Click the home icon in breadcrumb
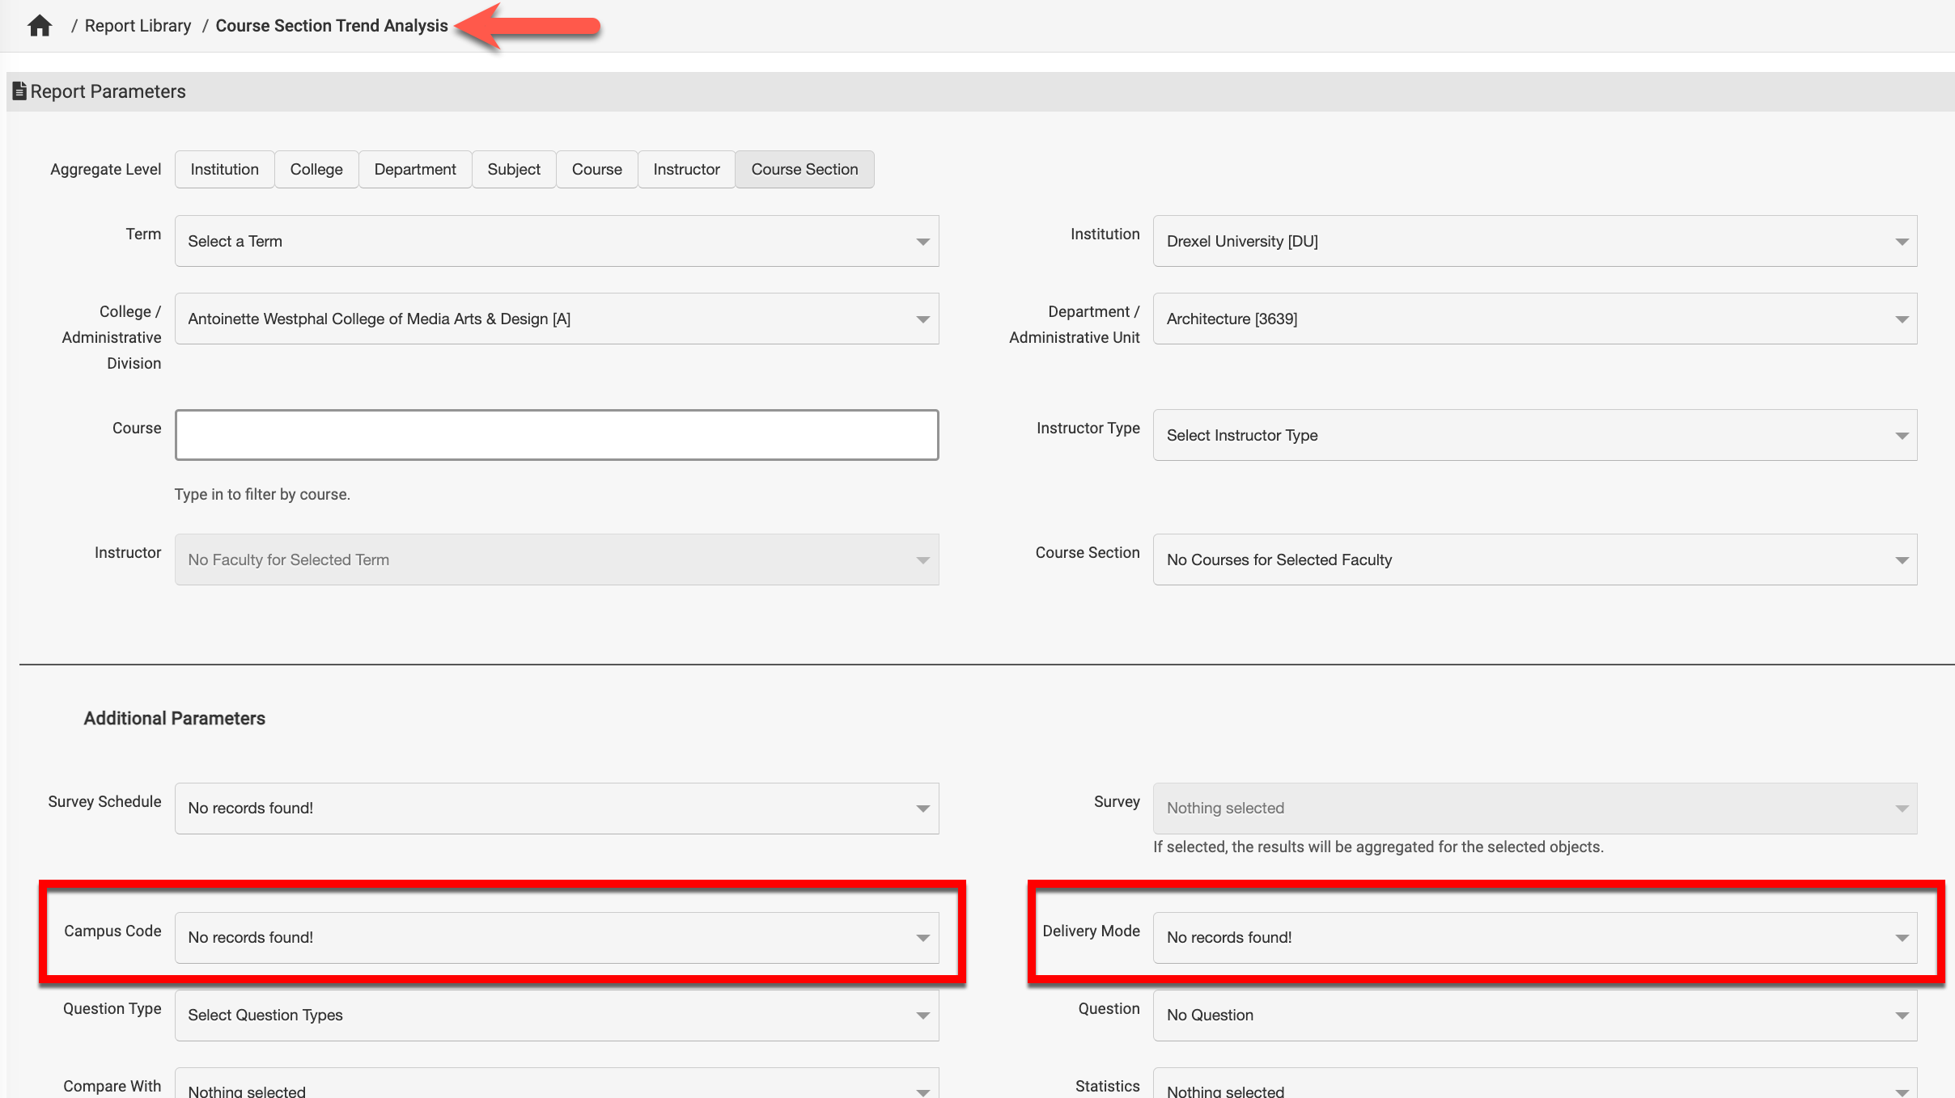Image resolution: width=1955 pixels, height=1098 pixels. (x=39, y=26)
